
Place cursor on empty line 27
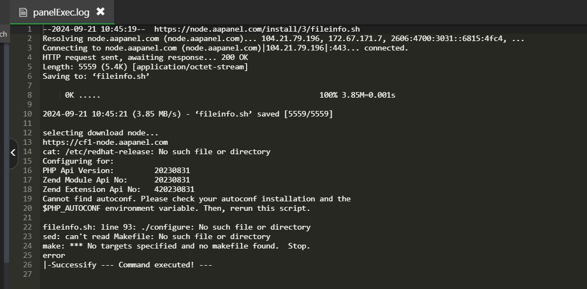pyautogui.click(x=167, y=274)
